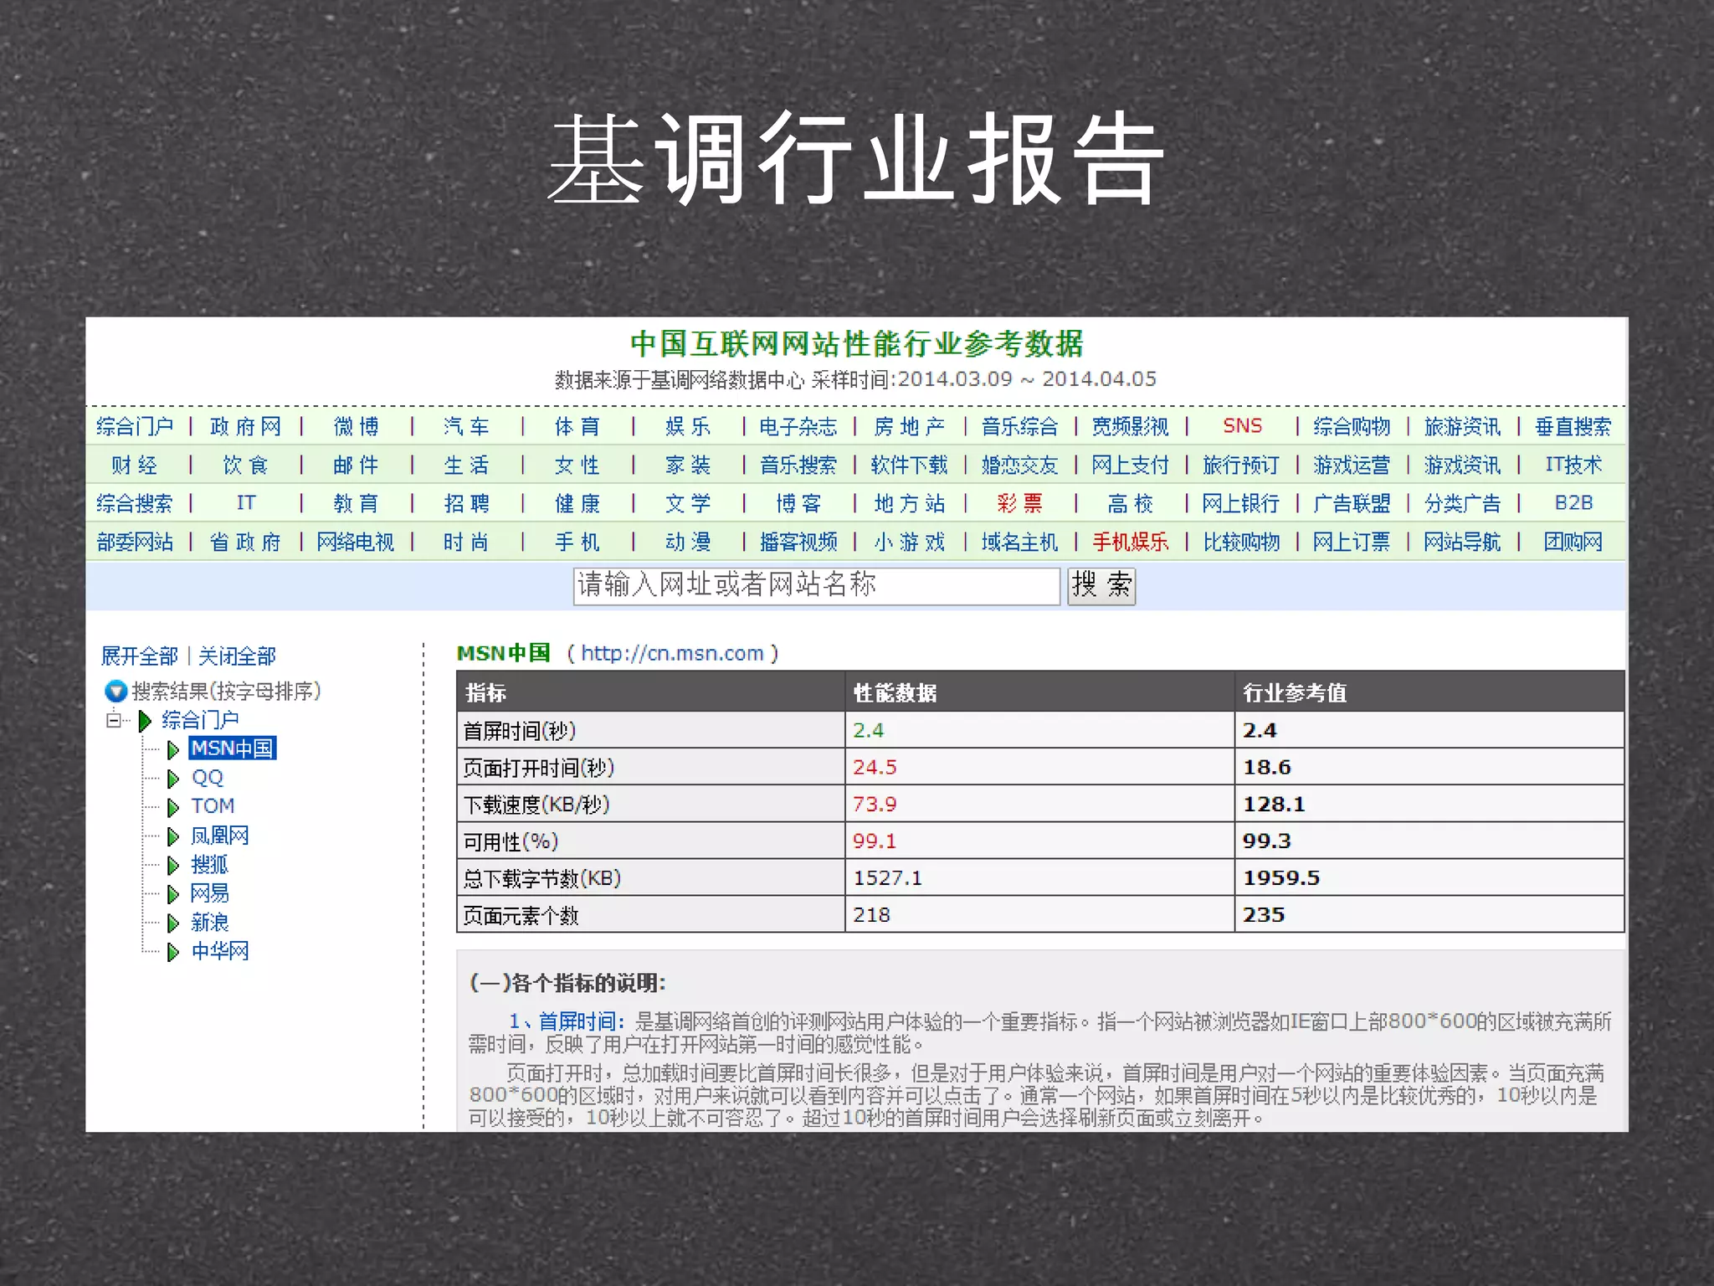Click 关闭全部 to collapse all
This screenshot has height=1286, width=1714.
tap(237, 656)
